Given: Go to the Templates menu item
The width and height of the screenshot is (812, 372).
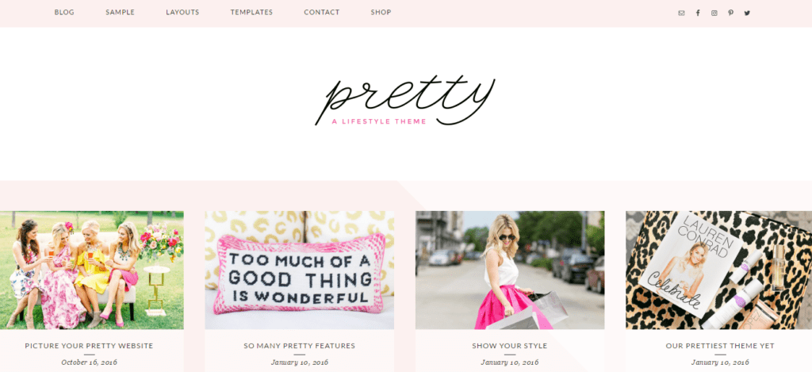Looking at the screenshot, I should tap(251, 13).
